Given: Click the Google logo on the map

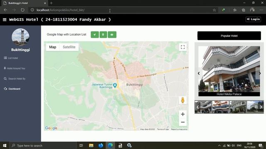Looking at the screenshot, I should 51,128.
